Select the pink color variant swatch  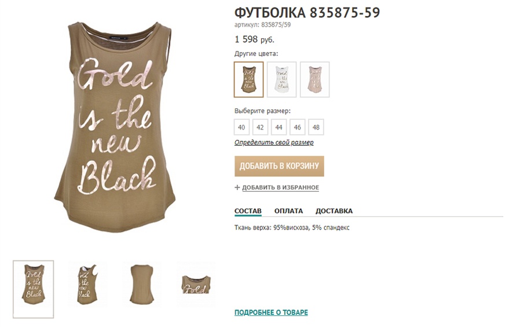(314, 79)
